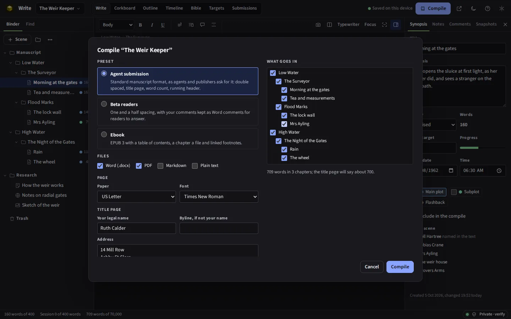Toggle bold formatting in the editor toolbar

coord(141,25)
